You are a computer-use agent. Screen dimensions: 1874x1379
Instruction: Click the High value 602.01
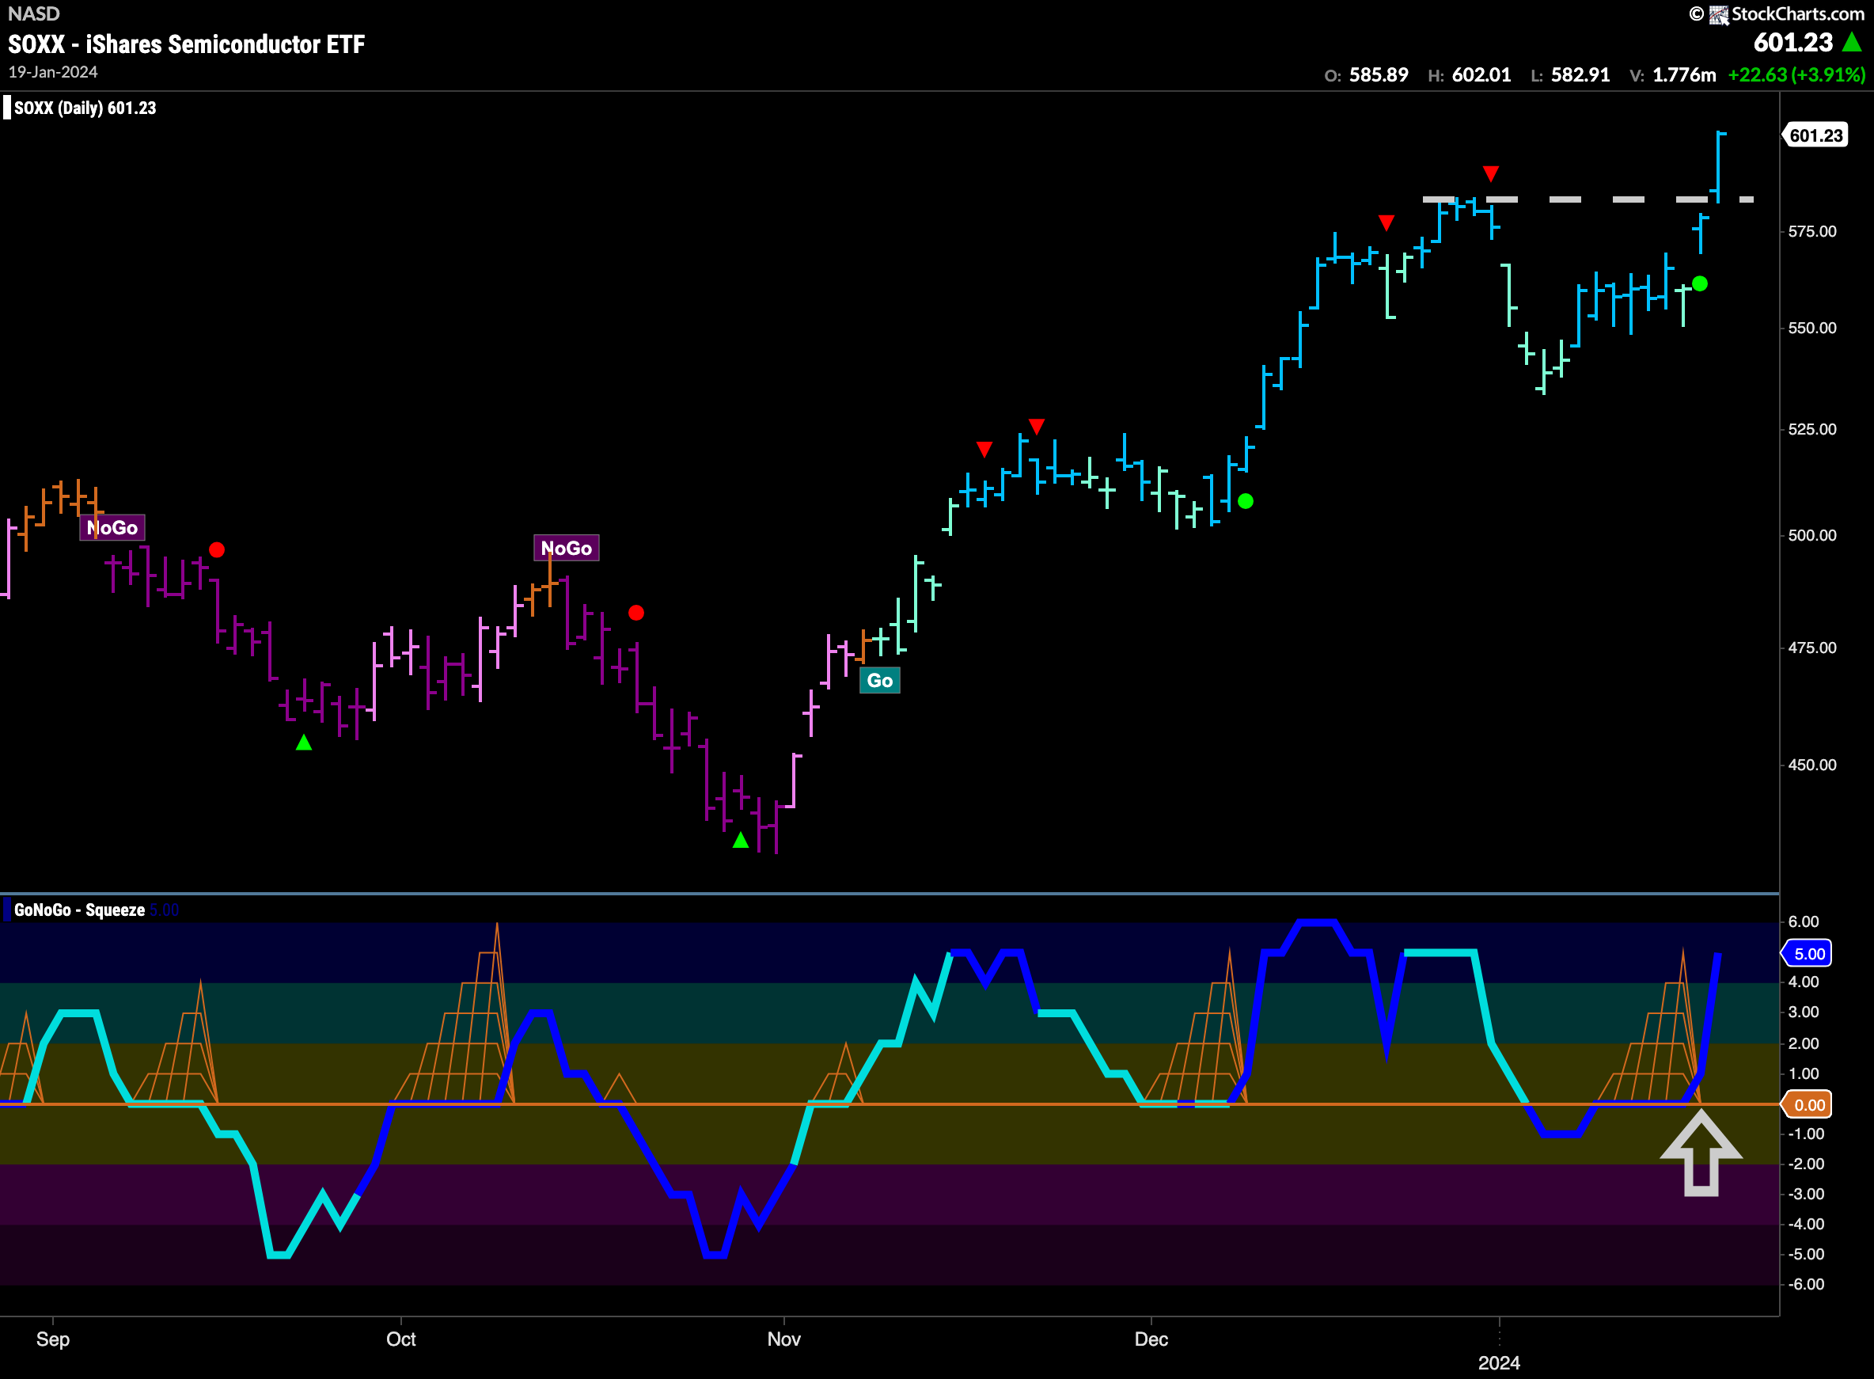(1481, 75)
